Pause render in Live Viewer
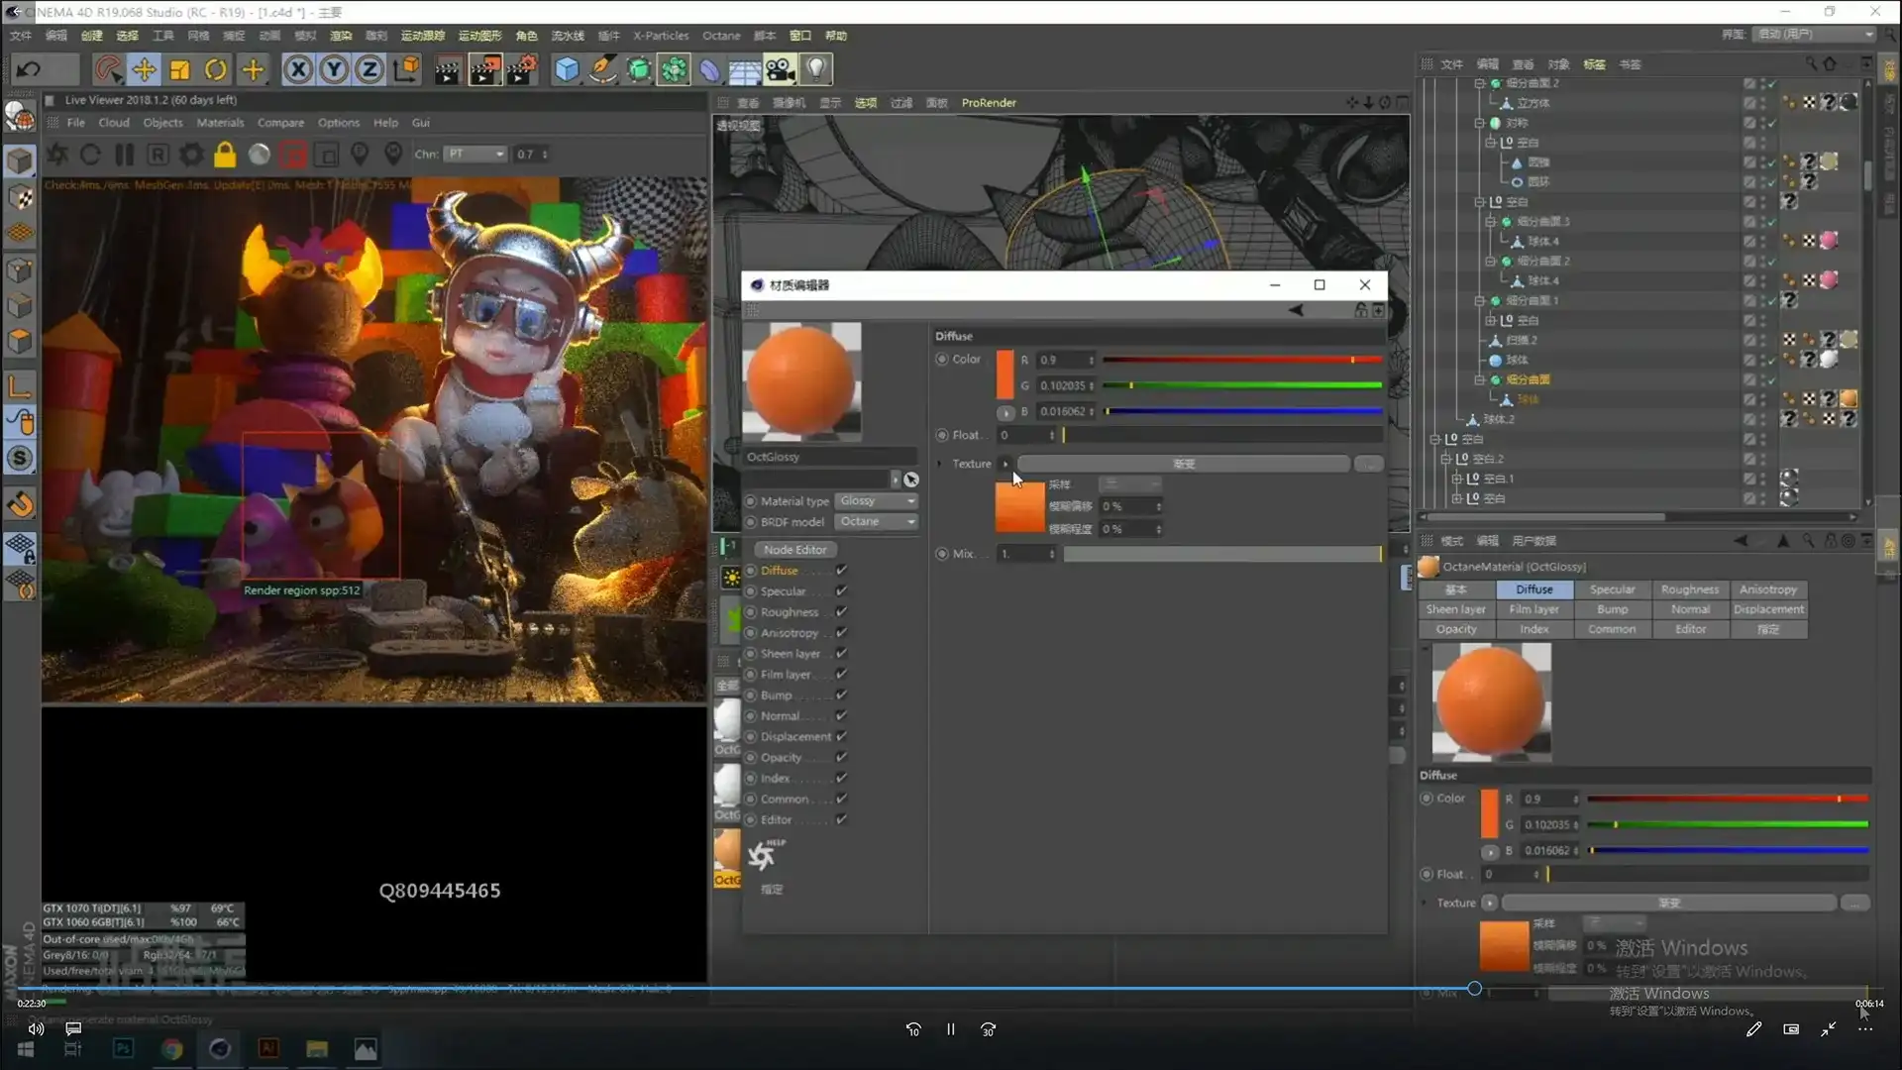1902x1070 pixels. (124, 155)
